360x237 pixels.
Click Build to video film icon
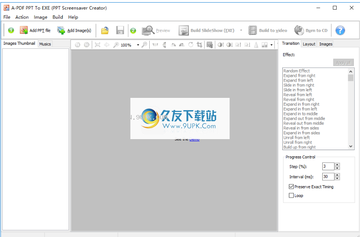pyautogui.click(x=252, y=30)
